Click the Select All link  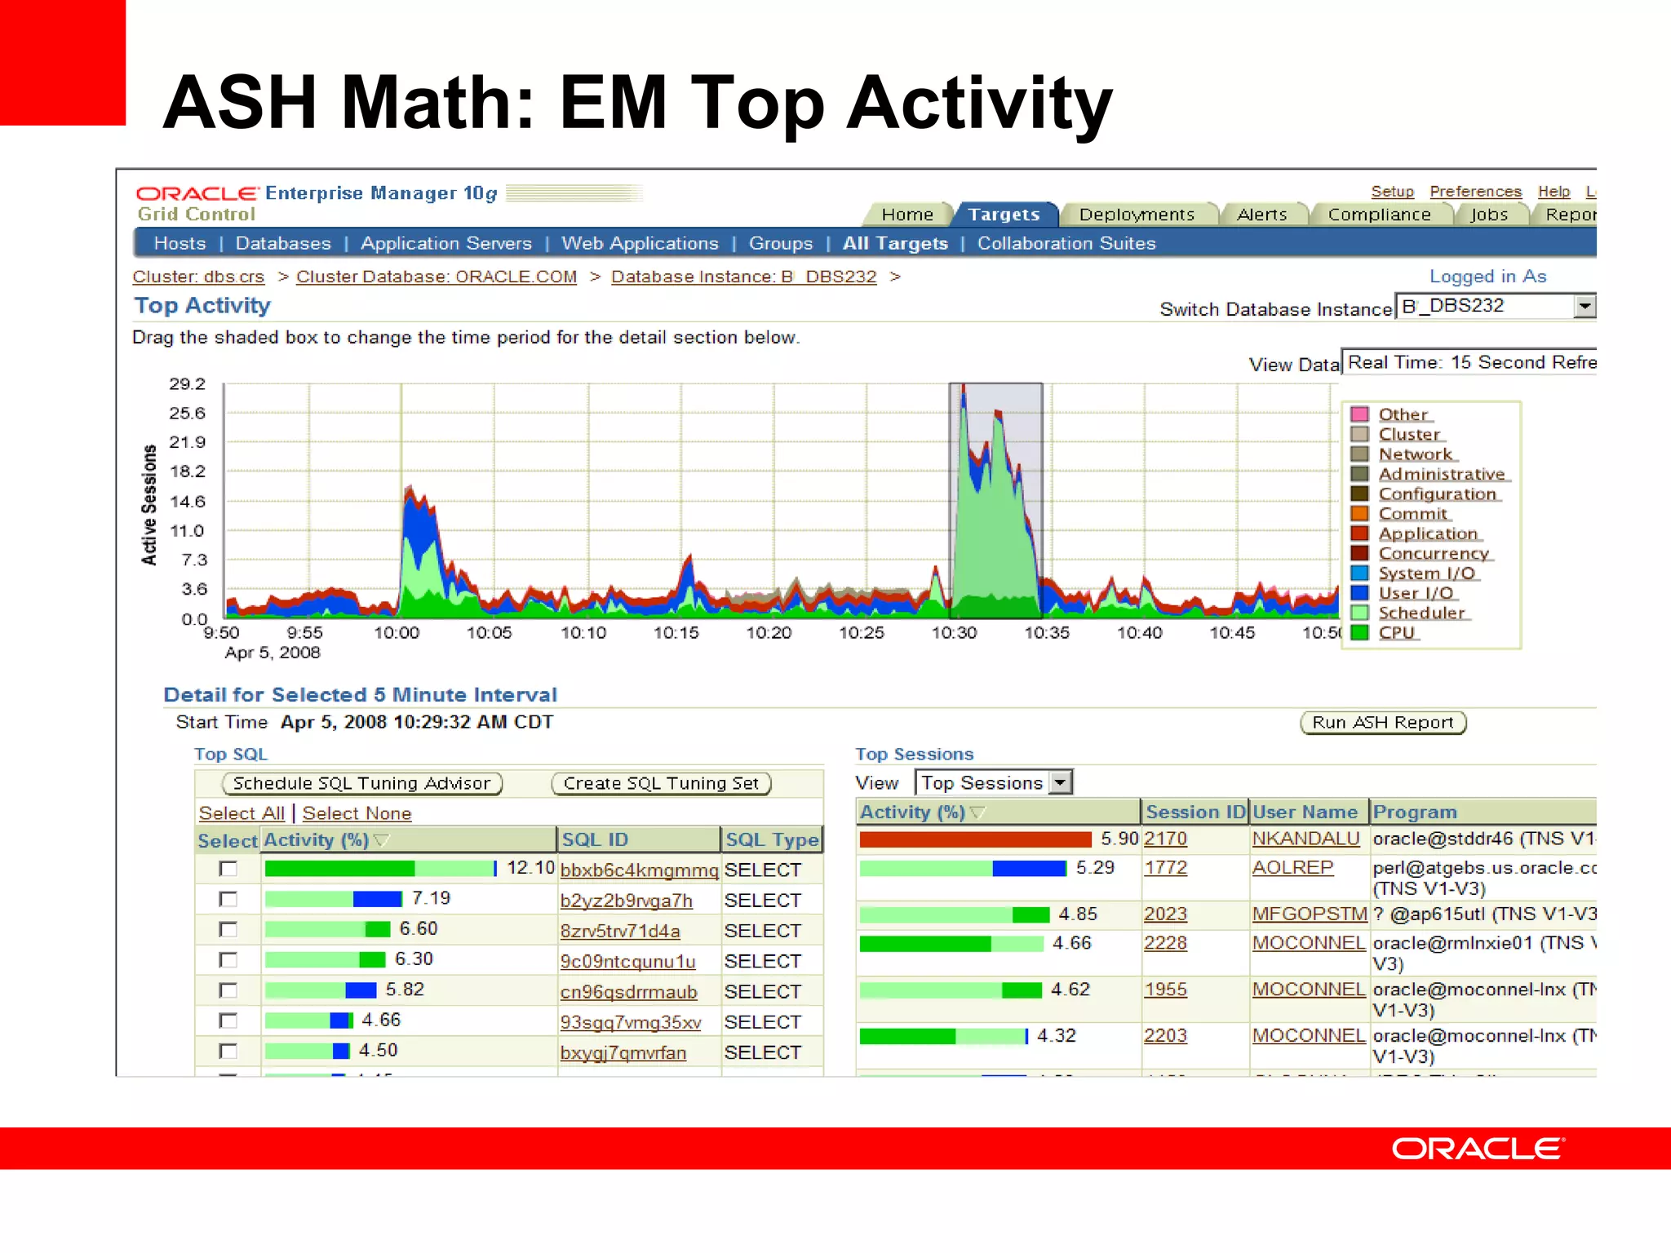pyautogui.click(x=242, y=813)
